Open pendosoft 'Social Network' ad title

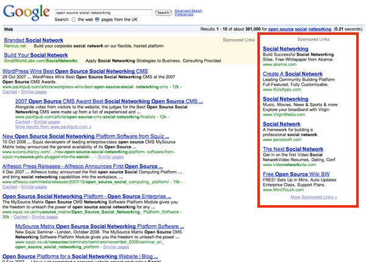[x=281, y=124]
